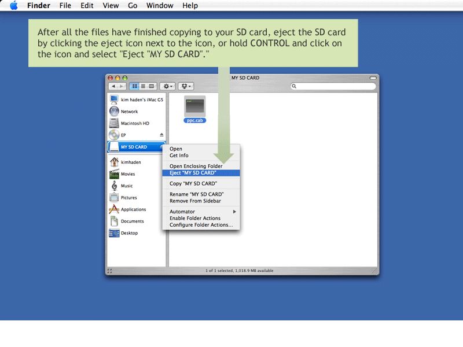
Task: Open the Desktop folder icon
Action: click(114, 233)
